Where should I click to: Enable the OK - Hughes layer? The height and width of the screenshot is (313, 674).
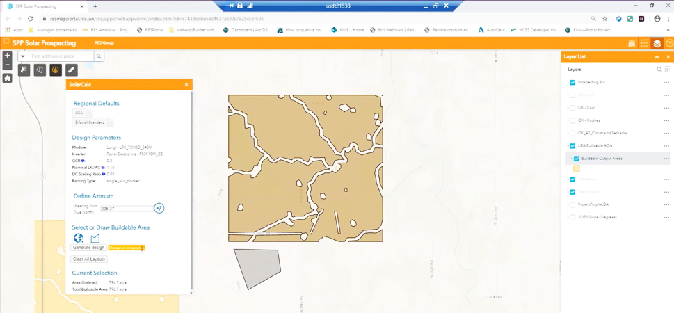click(x=572, y=120)
